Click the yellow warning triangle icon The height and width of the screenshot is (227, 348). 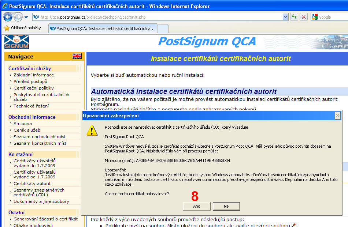click(x=92, y=130)
